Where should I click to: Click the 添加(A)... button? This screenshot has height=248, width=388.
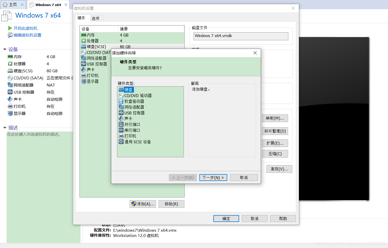click(x=143, y=204)
